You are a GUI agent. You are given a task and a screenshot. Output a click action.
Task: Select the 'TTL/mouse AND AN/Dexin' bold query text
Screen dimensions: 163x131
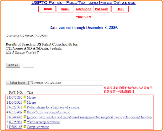tap(27, 48)
